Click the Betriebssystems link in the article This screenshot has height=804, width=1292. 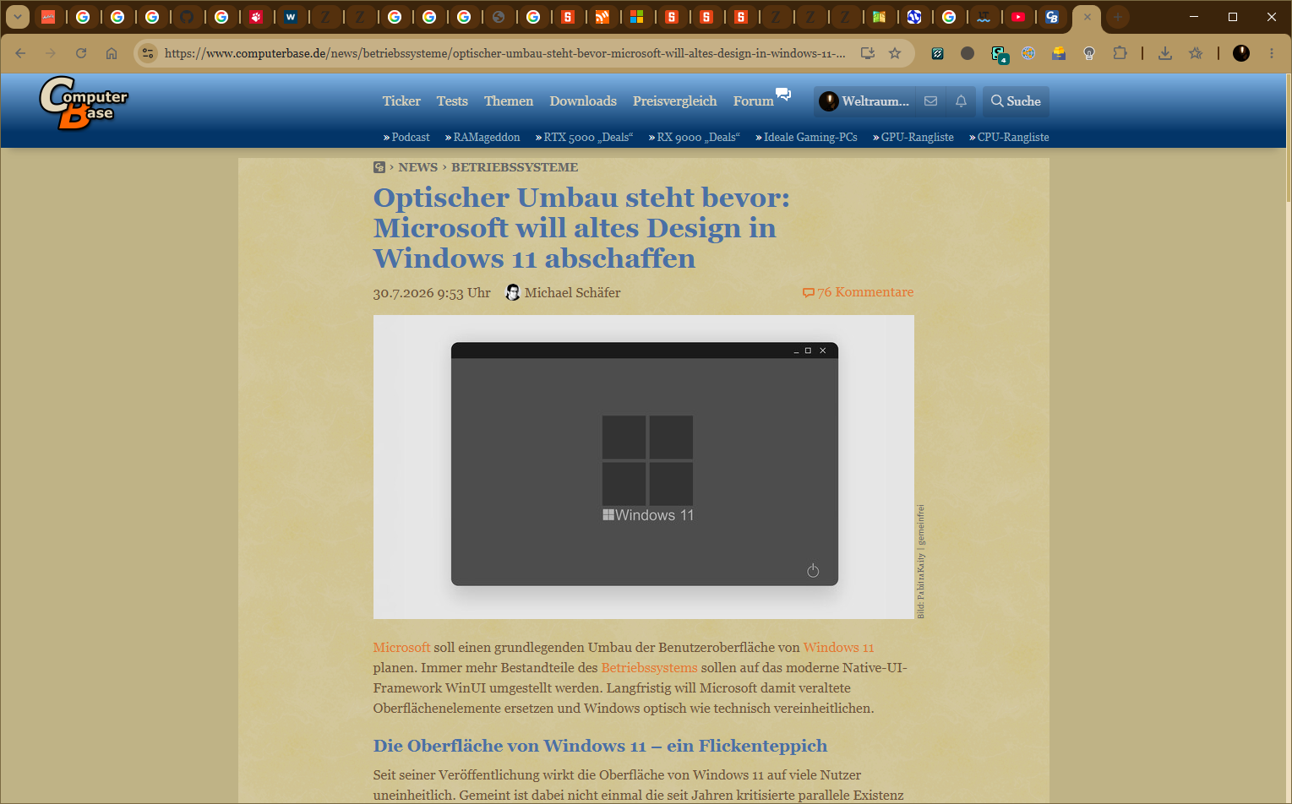[x=649, y=668]
